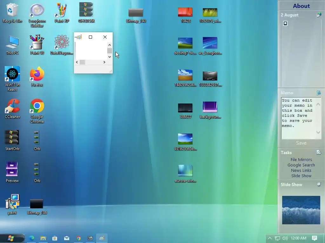Select the Bitmap_186 file icon
This screenshot has height=243, width=325.
[x=37, y=207]
